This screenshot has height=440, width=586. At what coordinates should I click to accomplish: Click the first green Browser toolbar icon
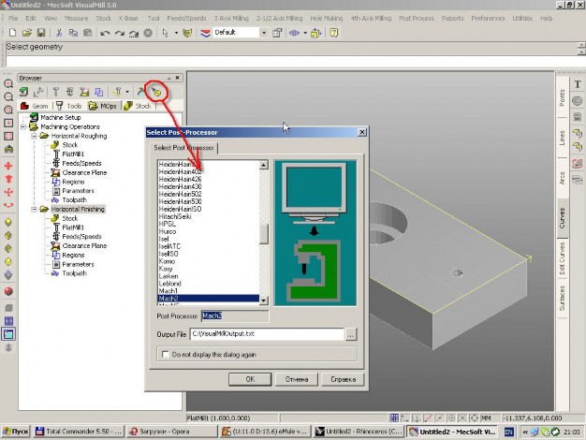pyautogui.click(x=23, y=92)
